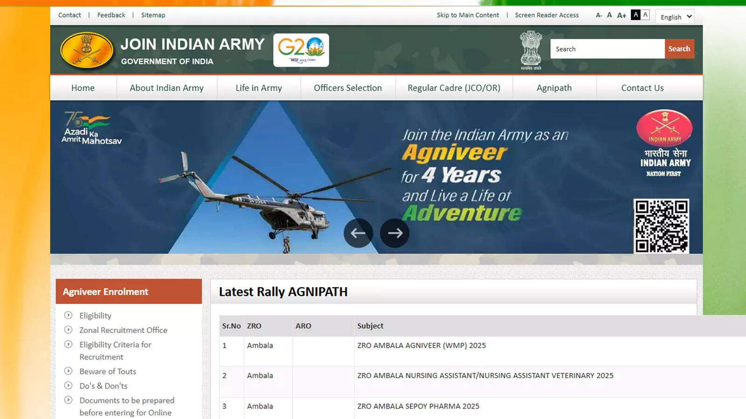Image resolution: width=746 pixels, height=419 pixels.
Task: Click bullet icon beside Do's & Don'ts
Action: (68, 385)
